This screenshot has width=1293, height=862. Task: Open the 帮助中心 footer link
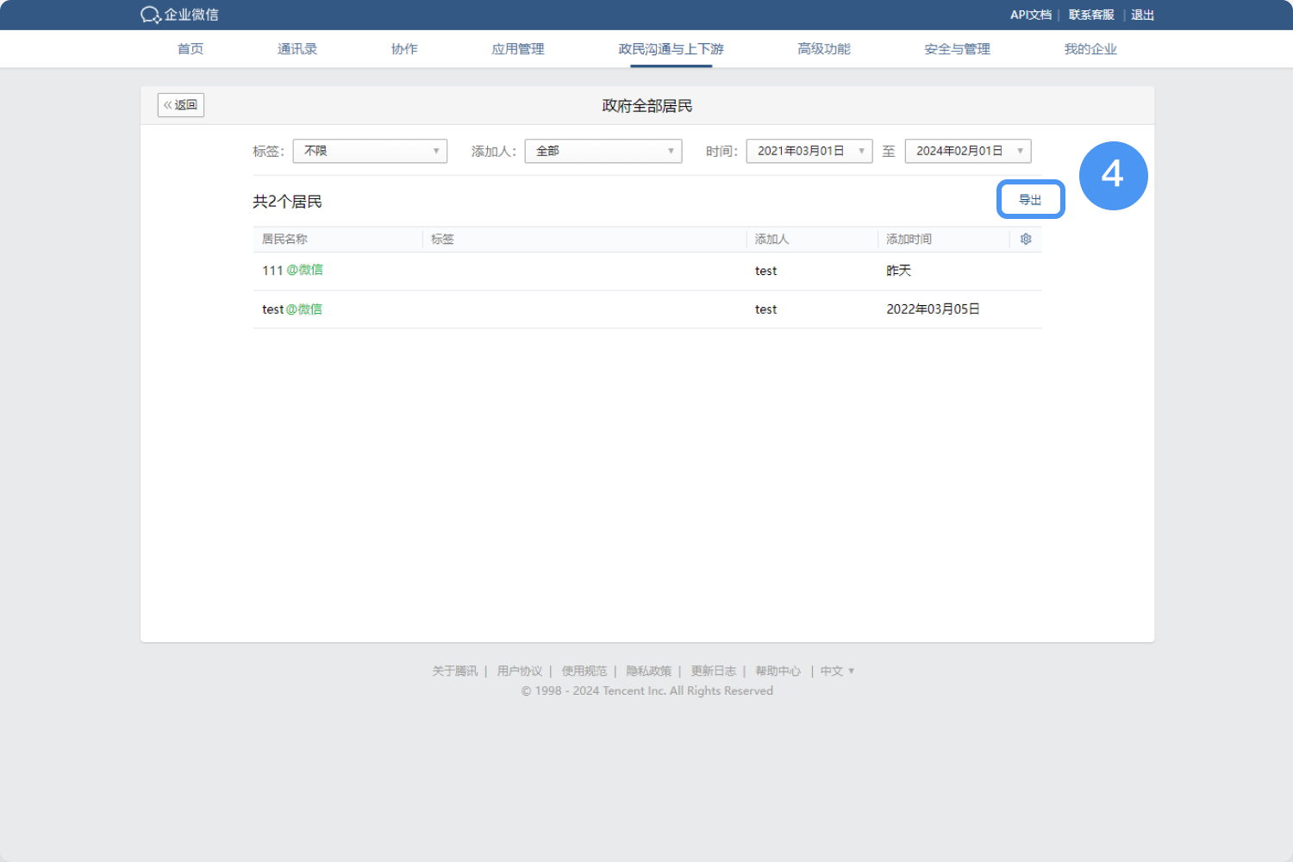tap(778, 671)
